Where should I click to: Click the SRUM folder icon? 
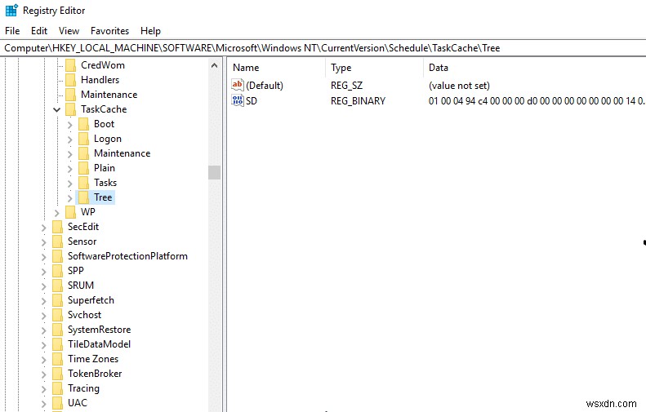58,286
